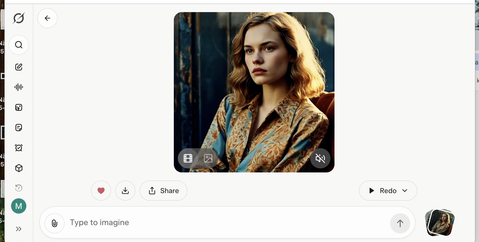This screenshot has width=479, height=242.
Task: Switch to video view mode
Action: coord(188,158)
